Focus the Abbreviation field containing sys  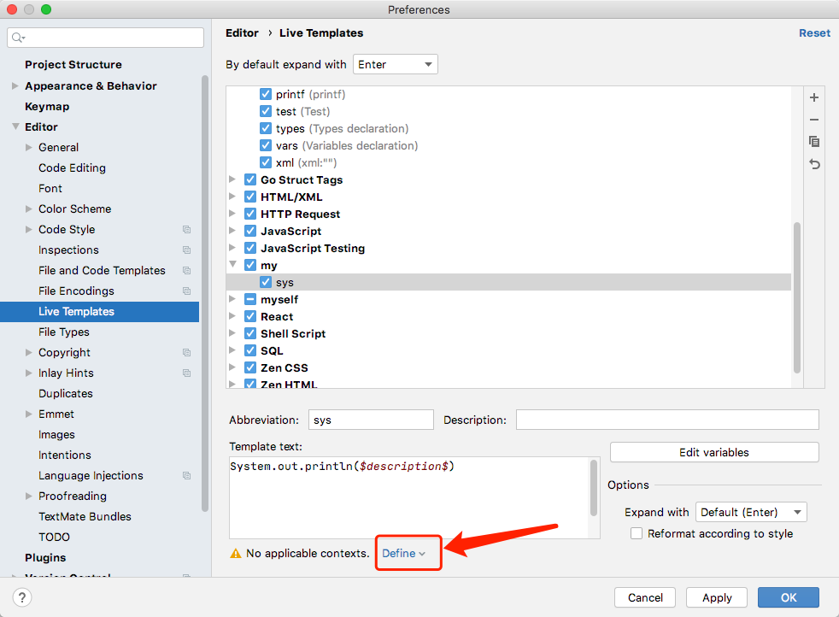(371, 420)
